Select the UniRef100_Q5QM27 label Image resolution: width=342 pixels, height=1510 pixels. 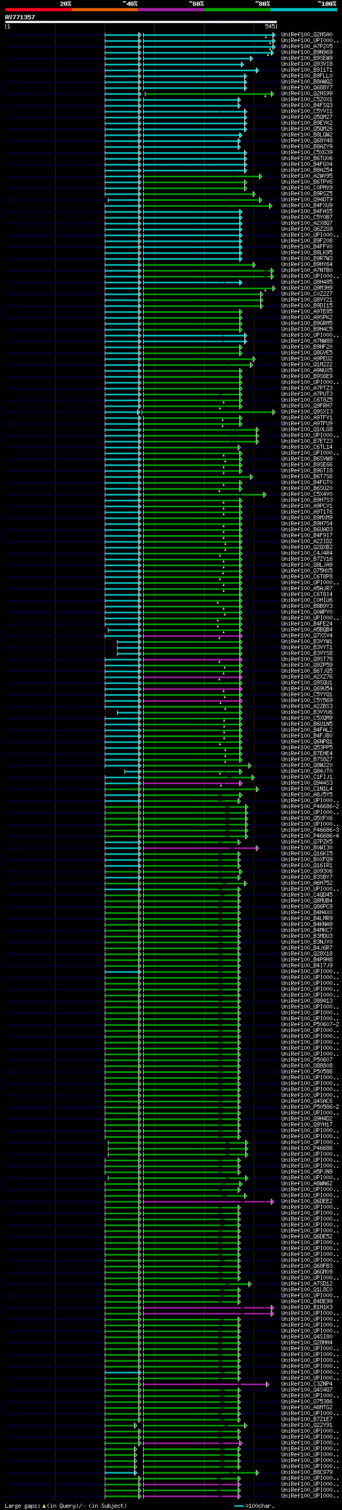point(307,117)
